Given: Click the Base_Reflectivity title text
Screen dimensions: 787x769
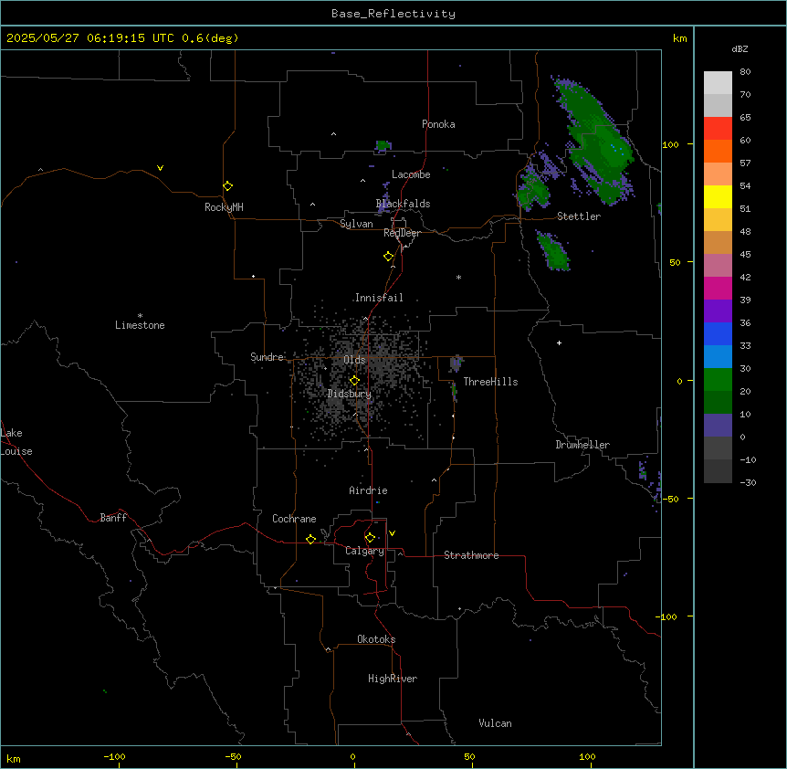Looking at the screenshot, I should click(393, 14).
